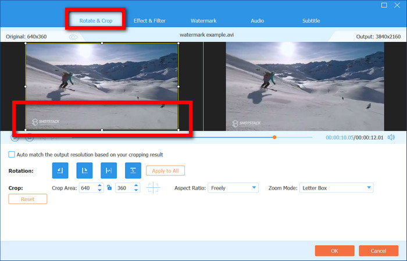This screenshot has height=261, width=407.
Task: Center the crop area with crosshair icon
Action: pos(153,188)
